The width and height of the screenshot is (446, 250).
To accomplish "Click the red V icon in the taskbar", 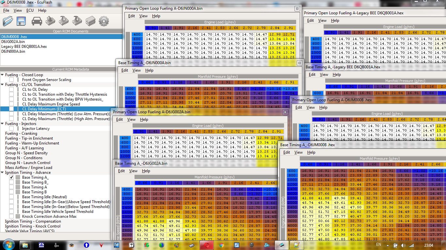I will [x=102, y=245].
